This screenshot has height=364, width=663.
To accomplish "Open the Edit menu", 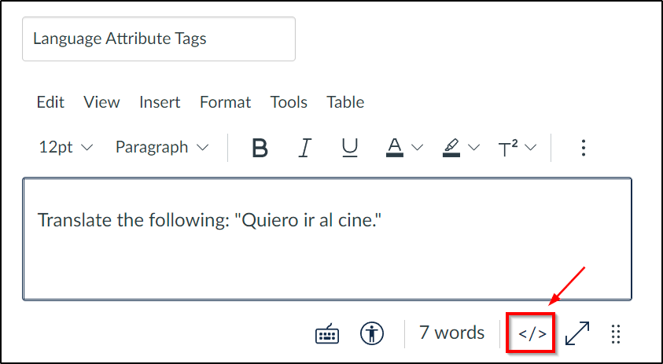I will point(50,102).
